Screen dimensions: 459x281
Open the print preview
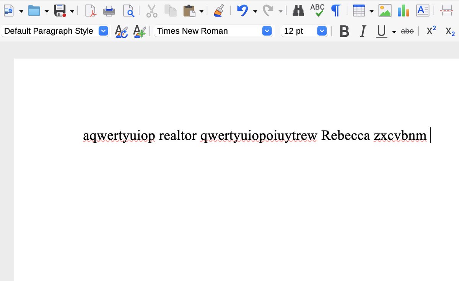(129, 11)
